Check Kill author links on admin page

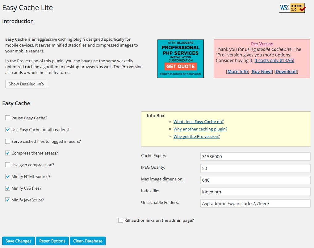tap(120, 220)
